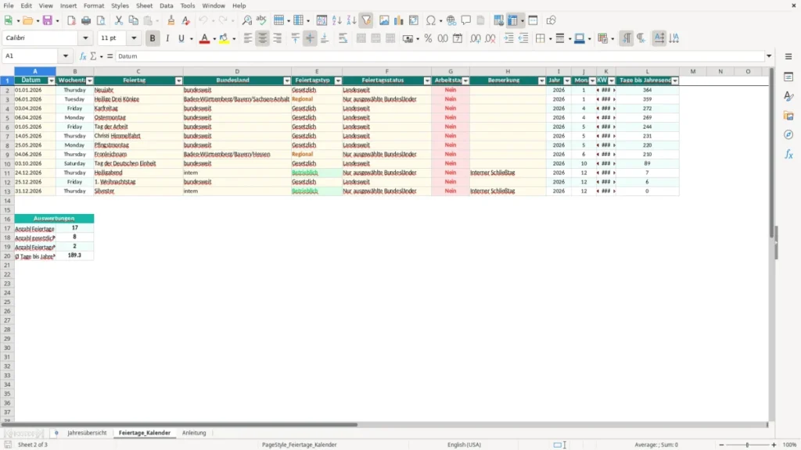Click Font Color red swatch

(204, 38)
